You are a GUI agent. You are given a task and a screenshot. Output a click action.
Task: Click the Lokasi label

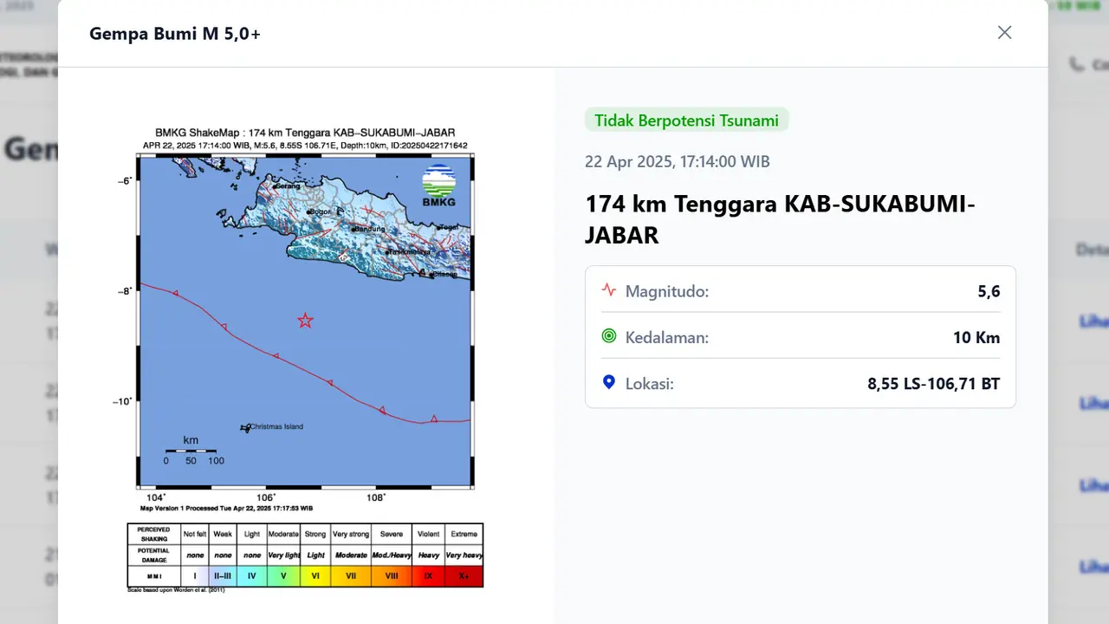650,383
